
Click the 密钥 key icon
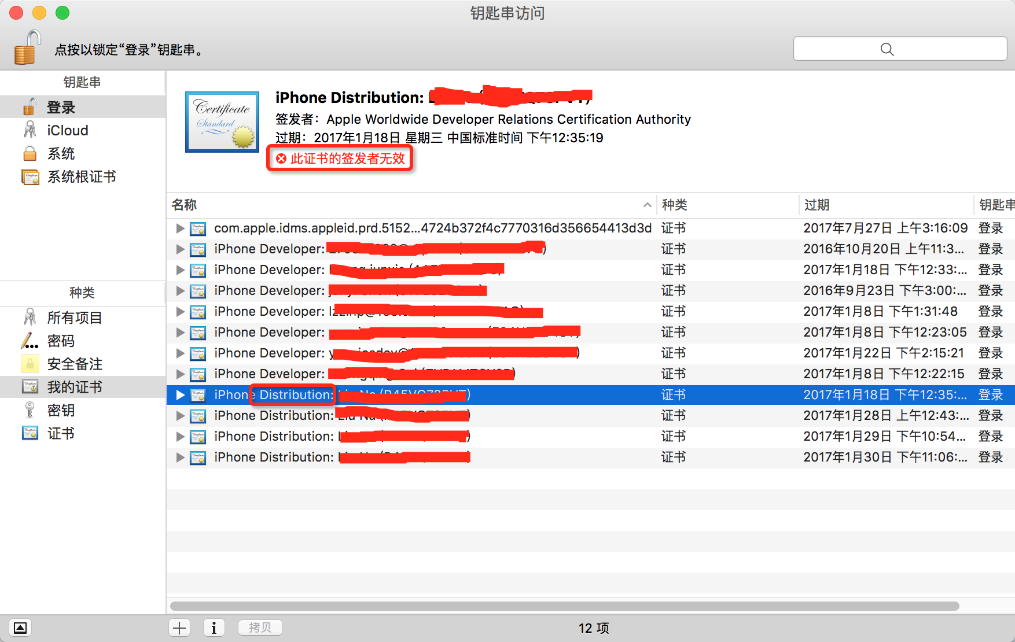pos(30,410)
